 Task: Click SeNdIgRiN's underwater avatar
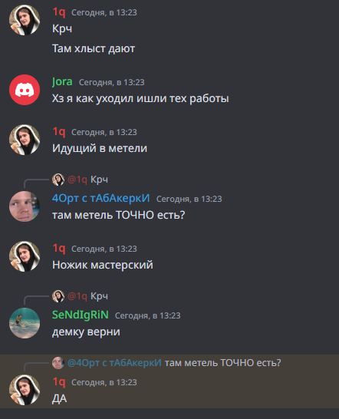pyautogui.click(x=25, y=323)
